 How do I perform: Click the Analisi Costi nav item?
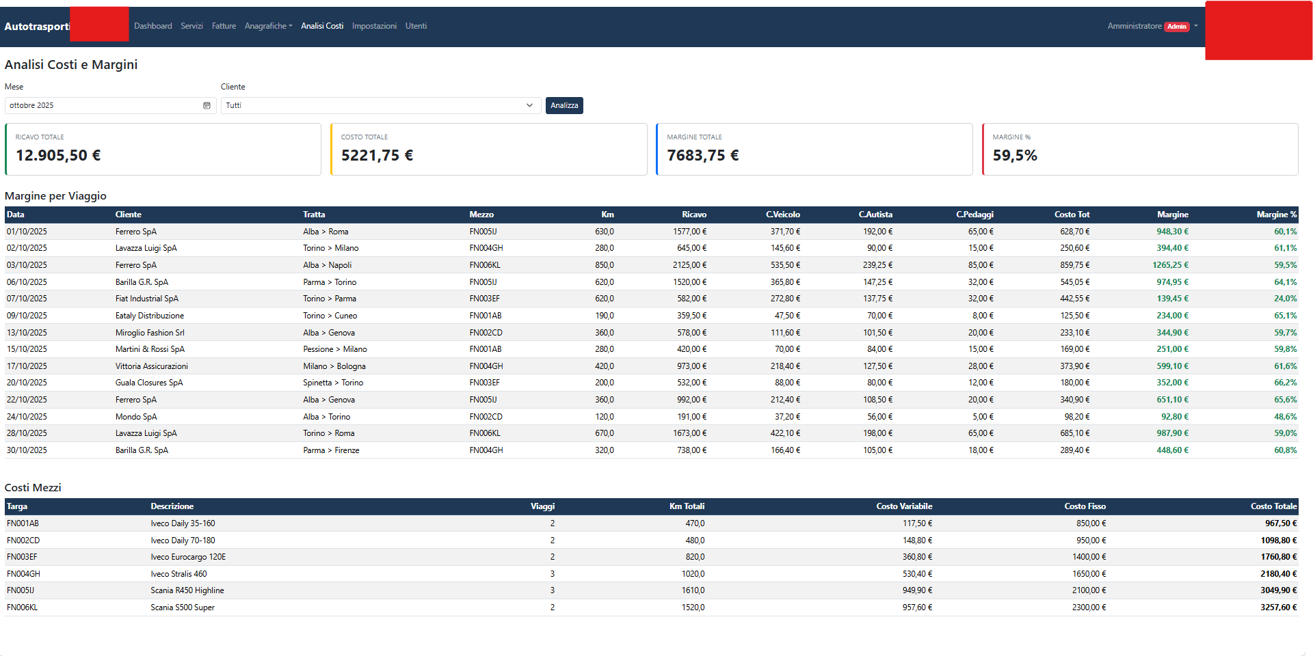tap(321, 26)
